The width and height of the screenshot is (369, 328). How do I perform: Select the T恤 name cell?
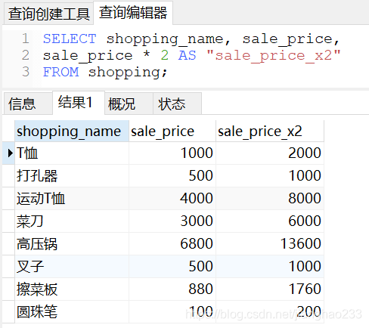(x=72, y=153)
